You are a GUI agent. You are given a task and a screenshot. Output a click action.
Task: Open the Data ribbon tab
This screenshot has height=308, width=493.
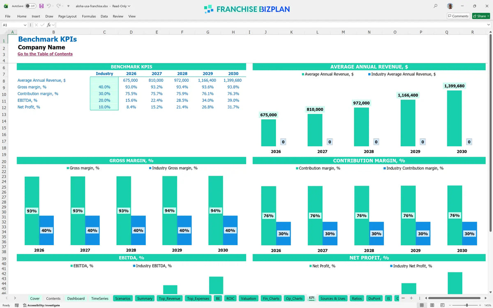coord(104,16)
